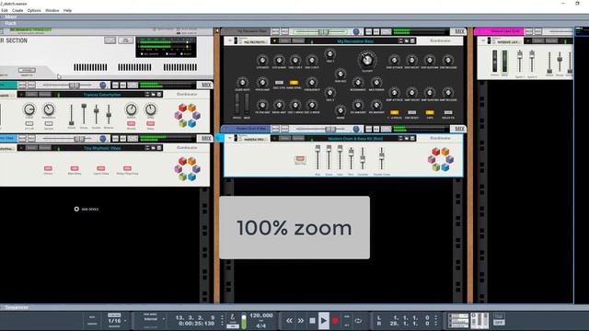The image size is (589, 331).
Task: Click the Resonance knob on Trancey Datashyfter
Action: [x=49, y=109]
